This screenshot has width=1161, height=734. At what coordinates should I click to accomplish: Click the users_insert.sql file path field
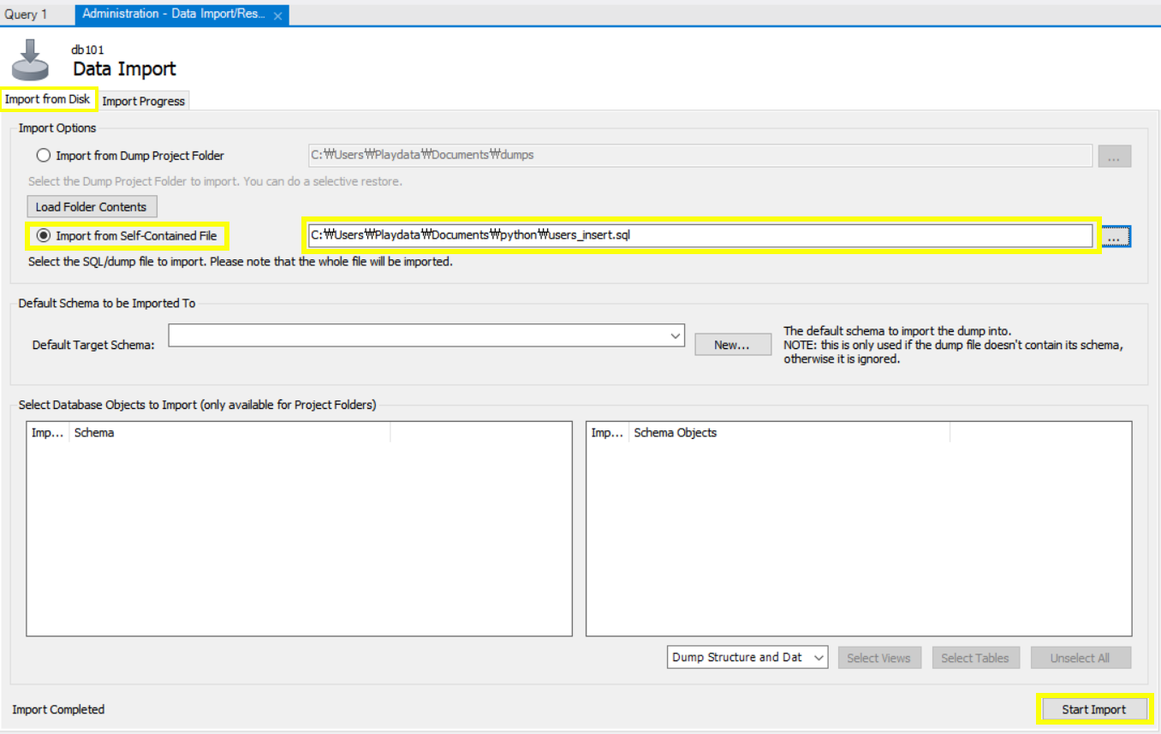pyautogui.click(x=700, y=235)
